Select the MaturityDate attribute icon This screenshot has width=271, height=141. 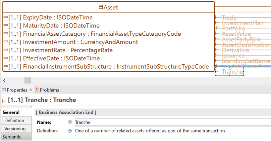click(6, 25)
